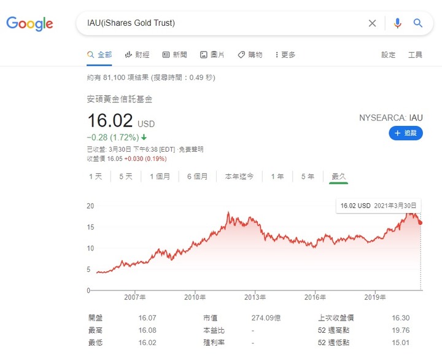Open the 新聞 tab

(175, 55)
